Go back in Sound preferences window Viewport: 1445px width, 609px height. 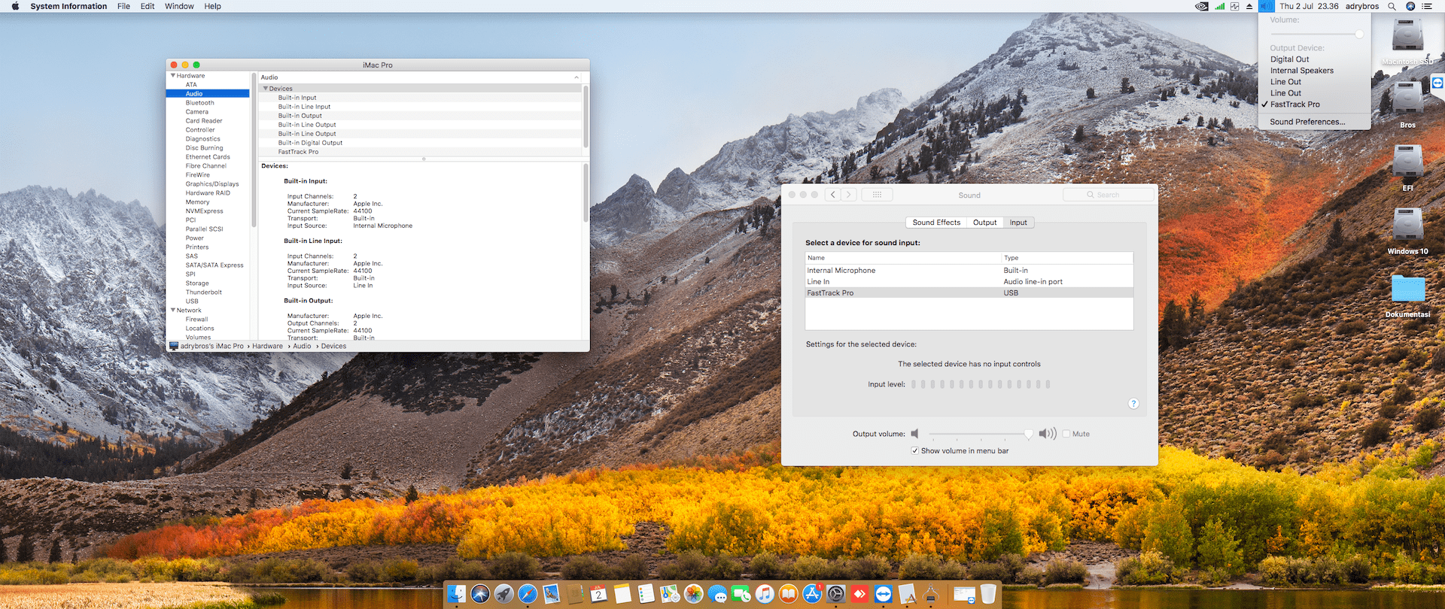click(833, 195)
